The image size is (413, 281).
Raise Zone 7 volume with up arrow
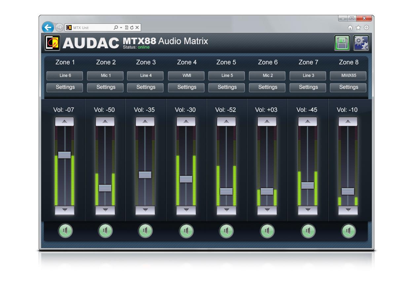tap(308, 122)
